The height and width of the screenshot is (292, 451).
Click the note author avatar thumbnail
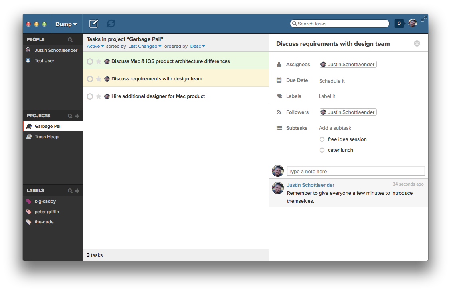[x=278, y=188]
